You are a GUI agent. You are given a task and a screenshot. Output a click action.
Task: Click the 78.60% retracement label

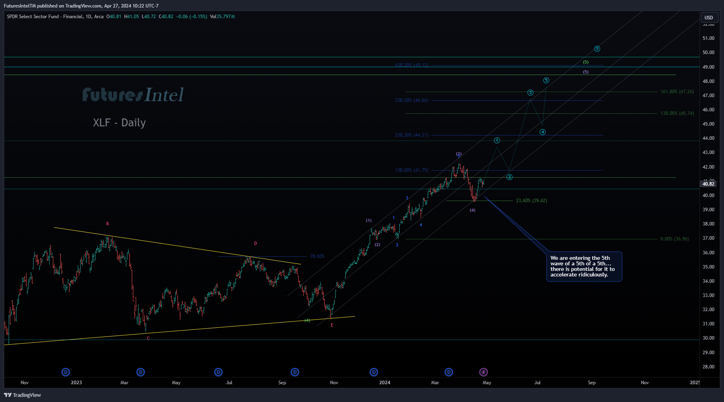pos(317,256)
